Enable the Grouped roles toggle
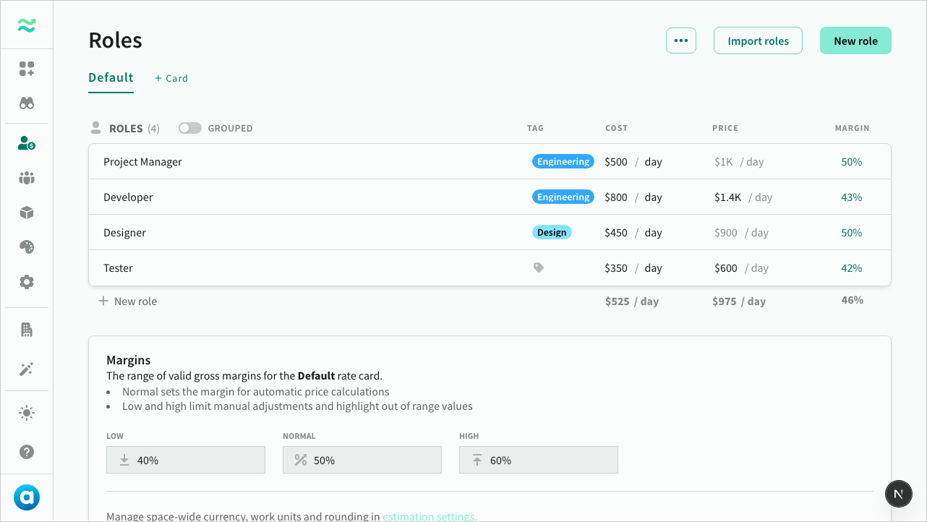This screenshot has height=522, width=927. click(x=190, y=128)
